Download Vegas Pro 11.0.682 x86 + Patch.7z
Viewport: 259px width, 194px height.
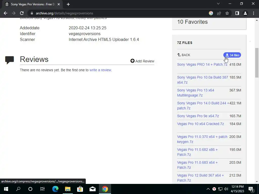197,152
